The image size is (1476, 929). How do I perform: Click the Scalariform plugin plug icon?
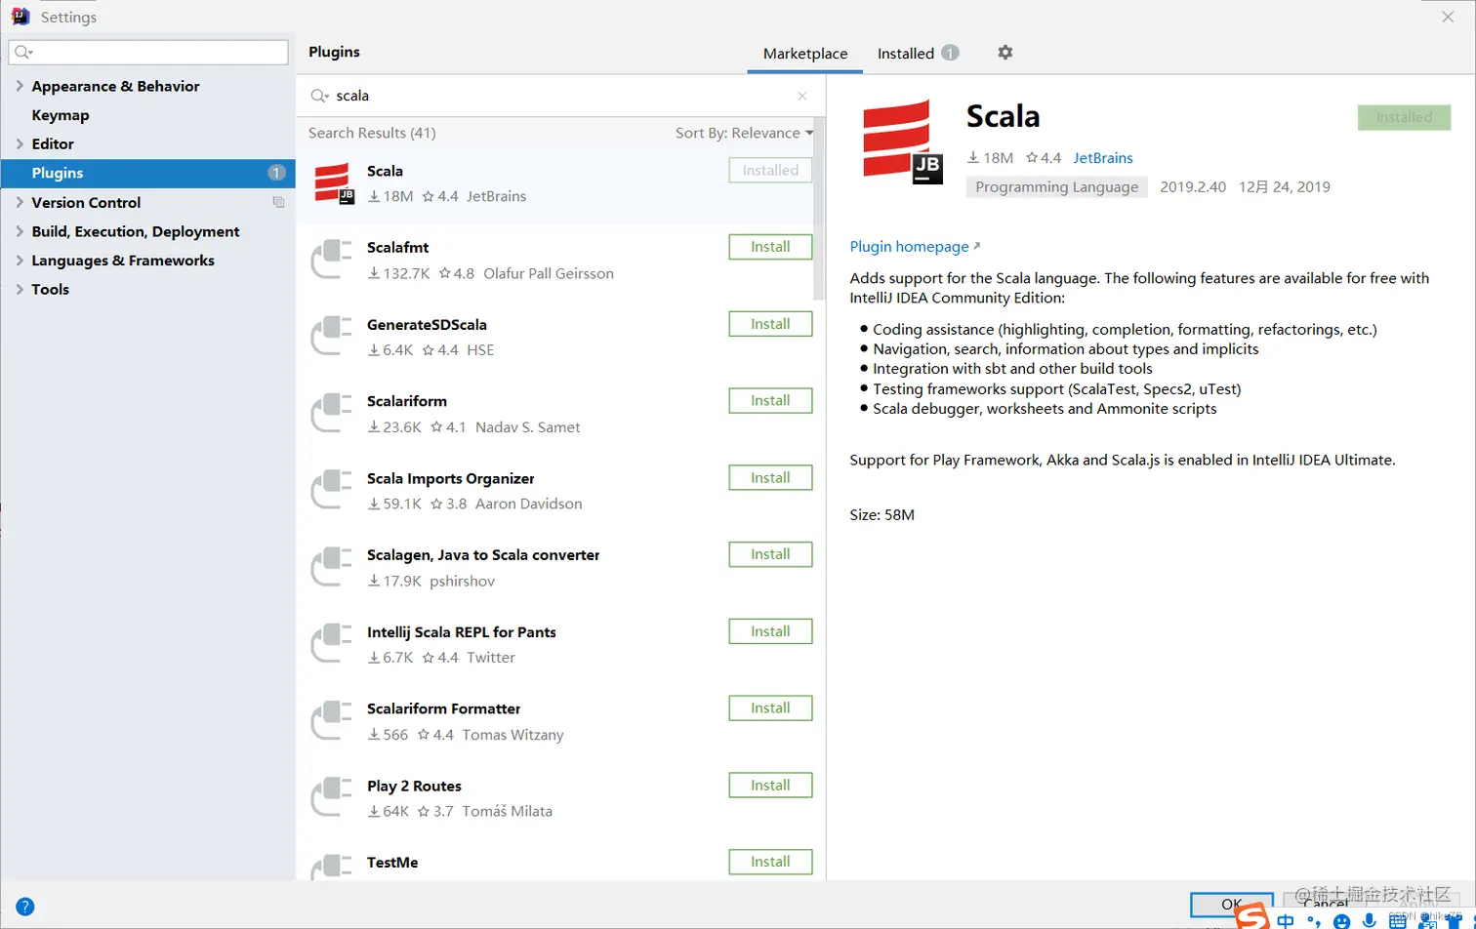331,414
